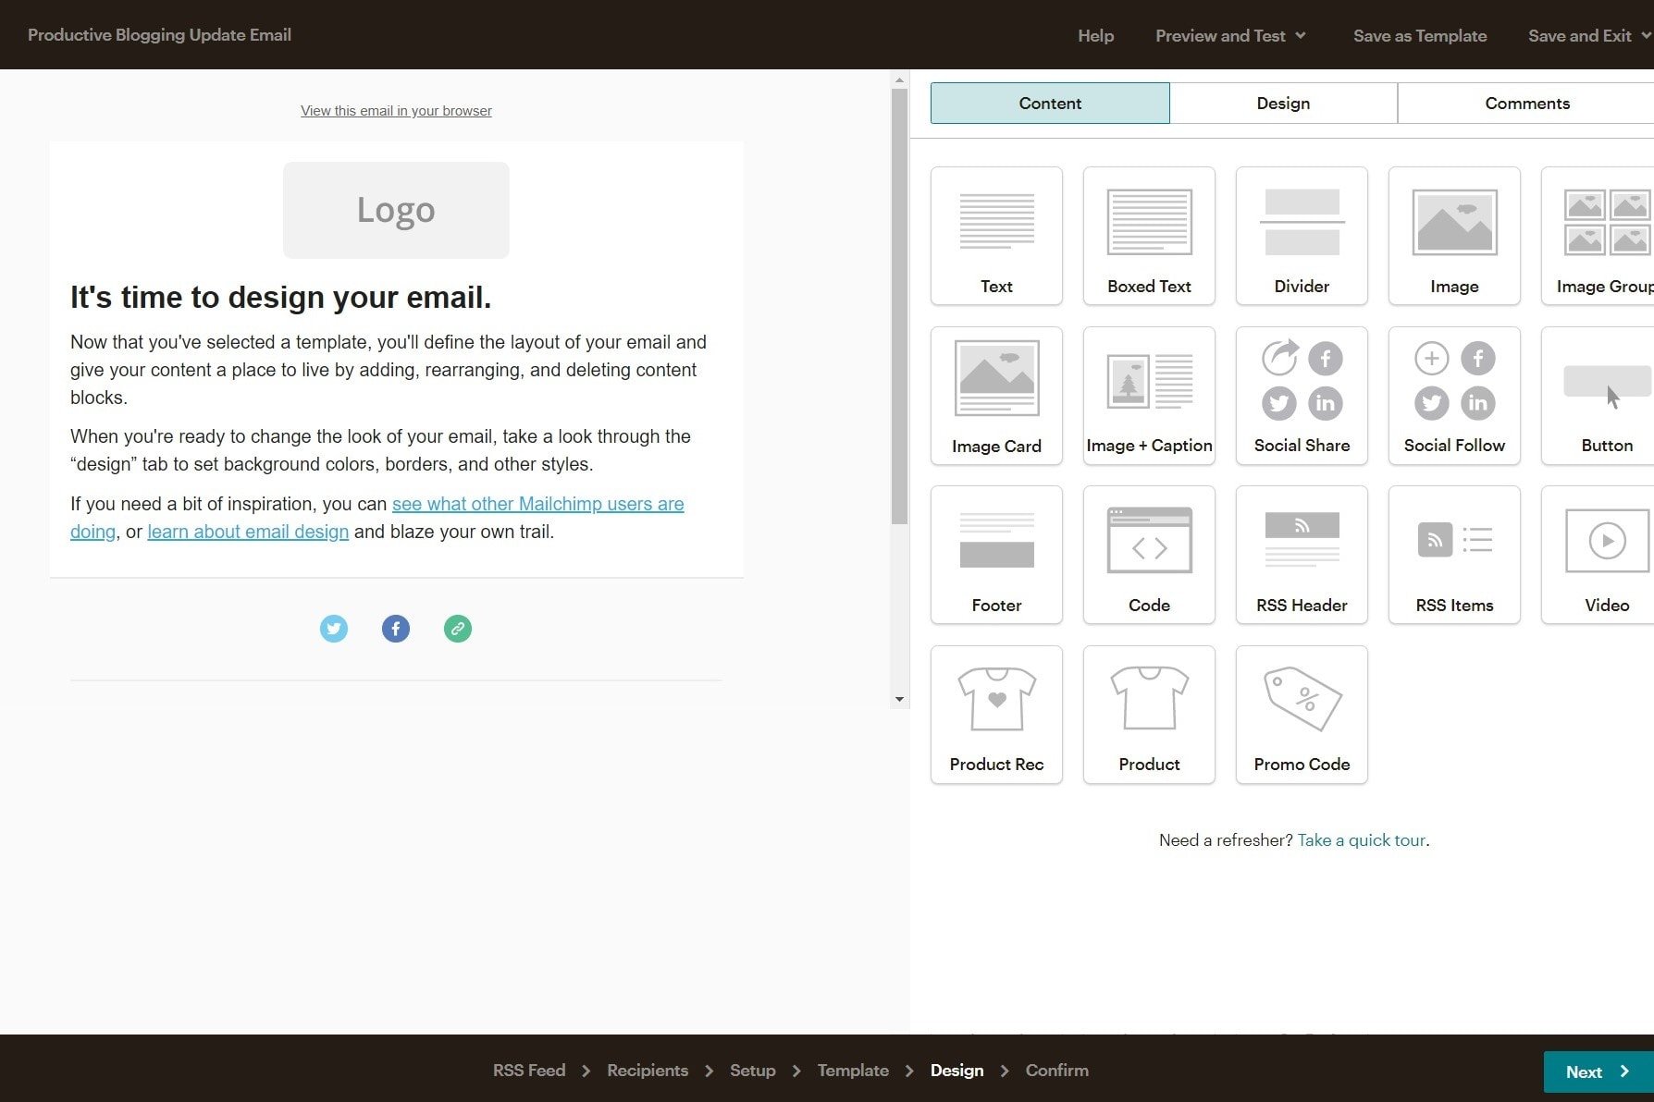Viewport: 1654px width, 1102px height.
Task: Select the Image content block
Action: click(x=1454, y=236)
